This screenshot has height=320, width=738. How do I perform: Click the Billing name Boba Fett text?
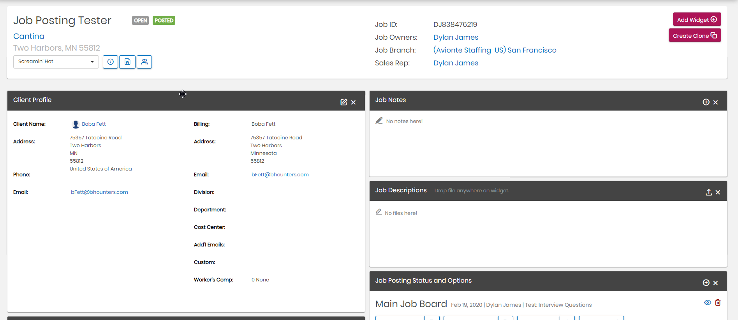[x=263, y=124]
